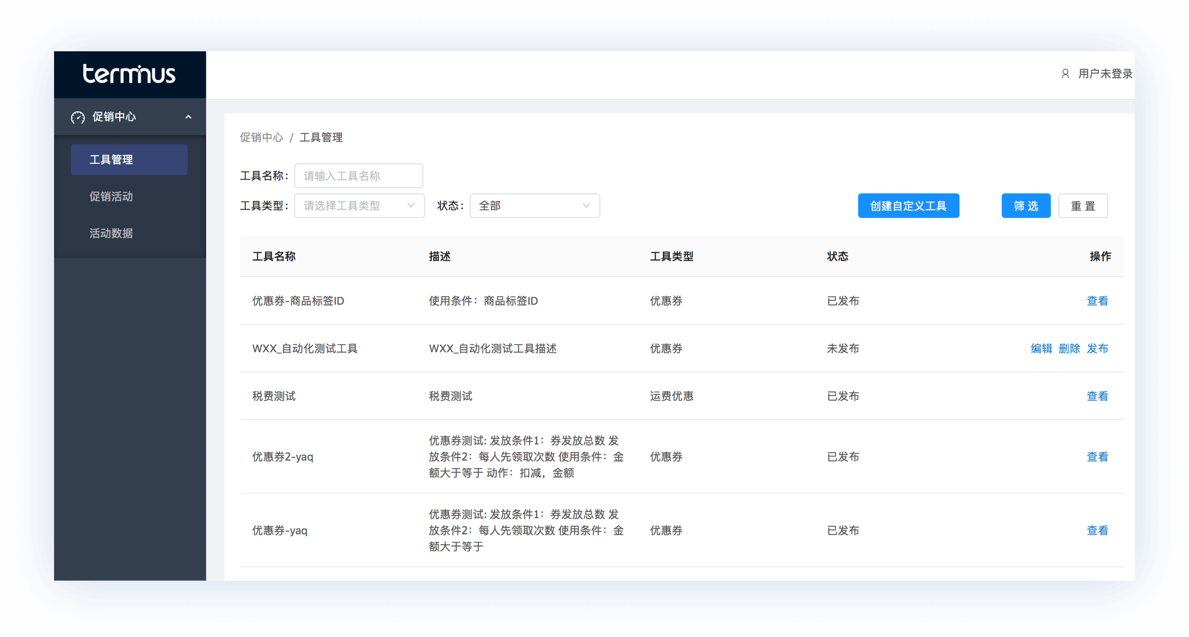Open the 工具类型 dropdown
Viewport: 1189px width, 637px height.
(x=359, y=206)
